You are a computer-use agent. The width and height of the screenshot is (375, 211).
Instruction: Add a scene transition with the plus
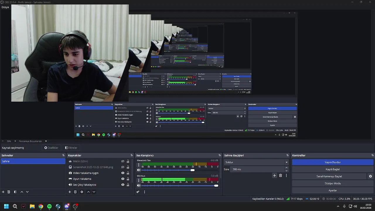pos(275,176)
